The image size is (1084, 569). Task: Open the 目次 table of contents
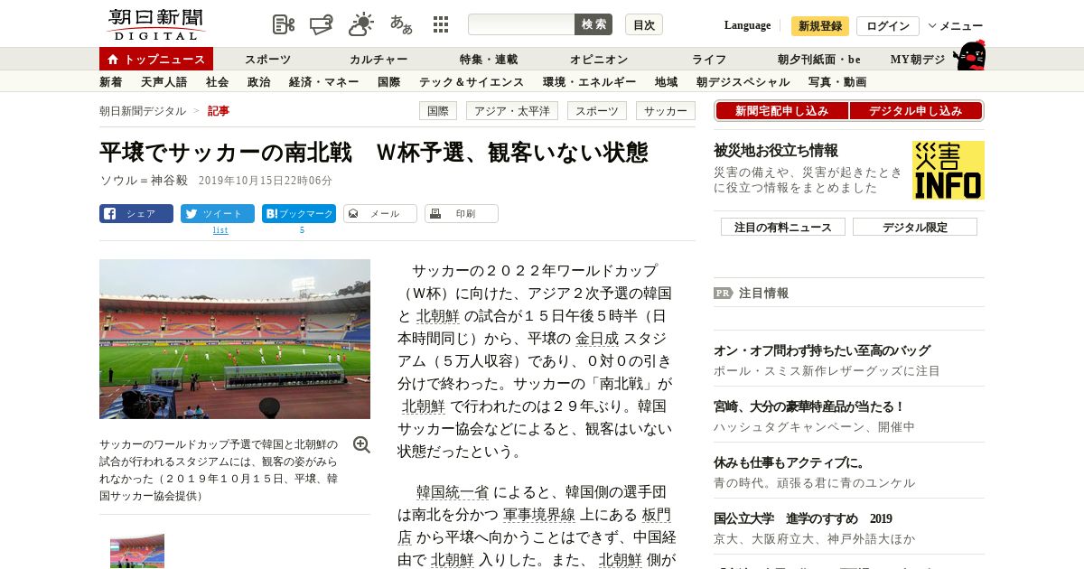click(644, 24)
